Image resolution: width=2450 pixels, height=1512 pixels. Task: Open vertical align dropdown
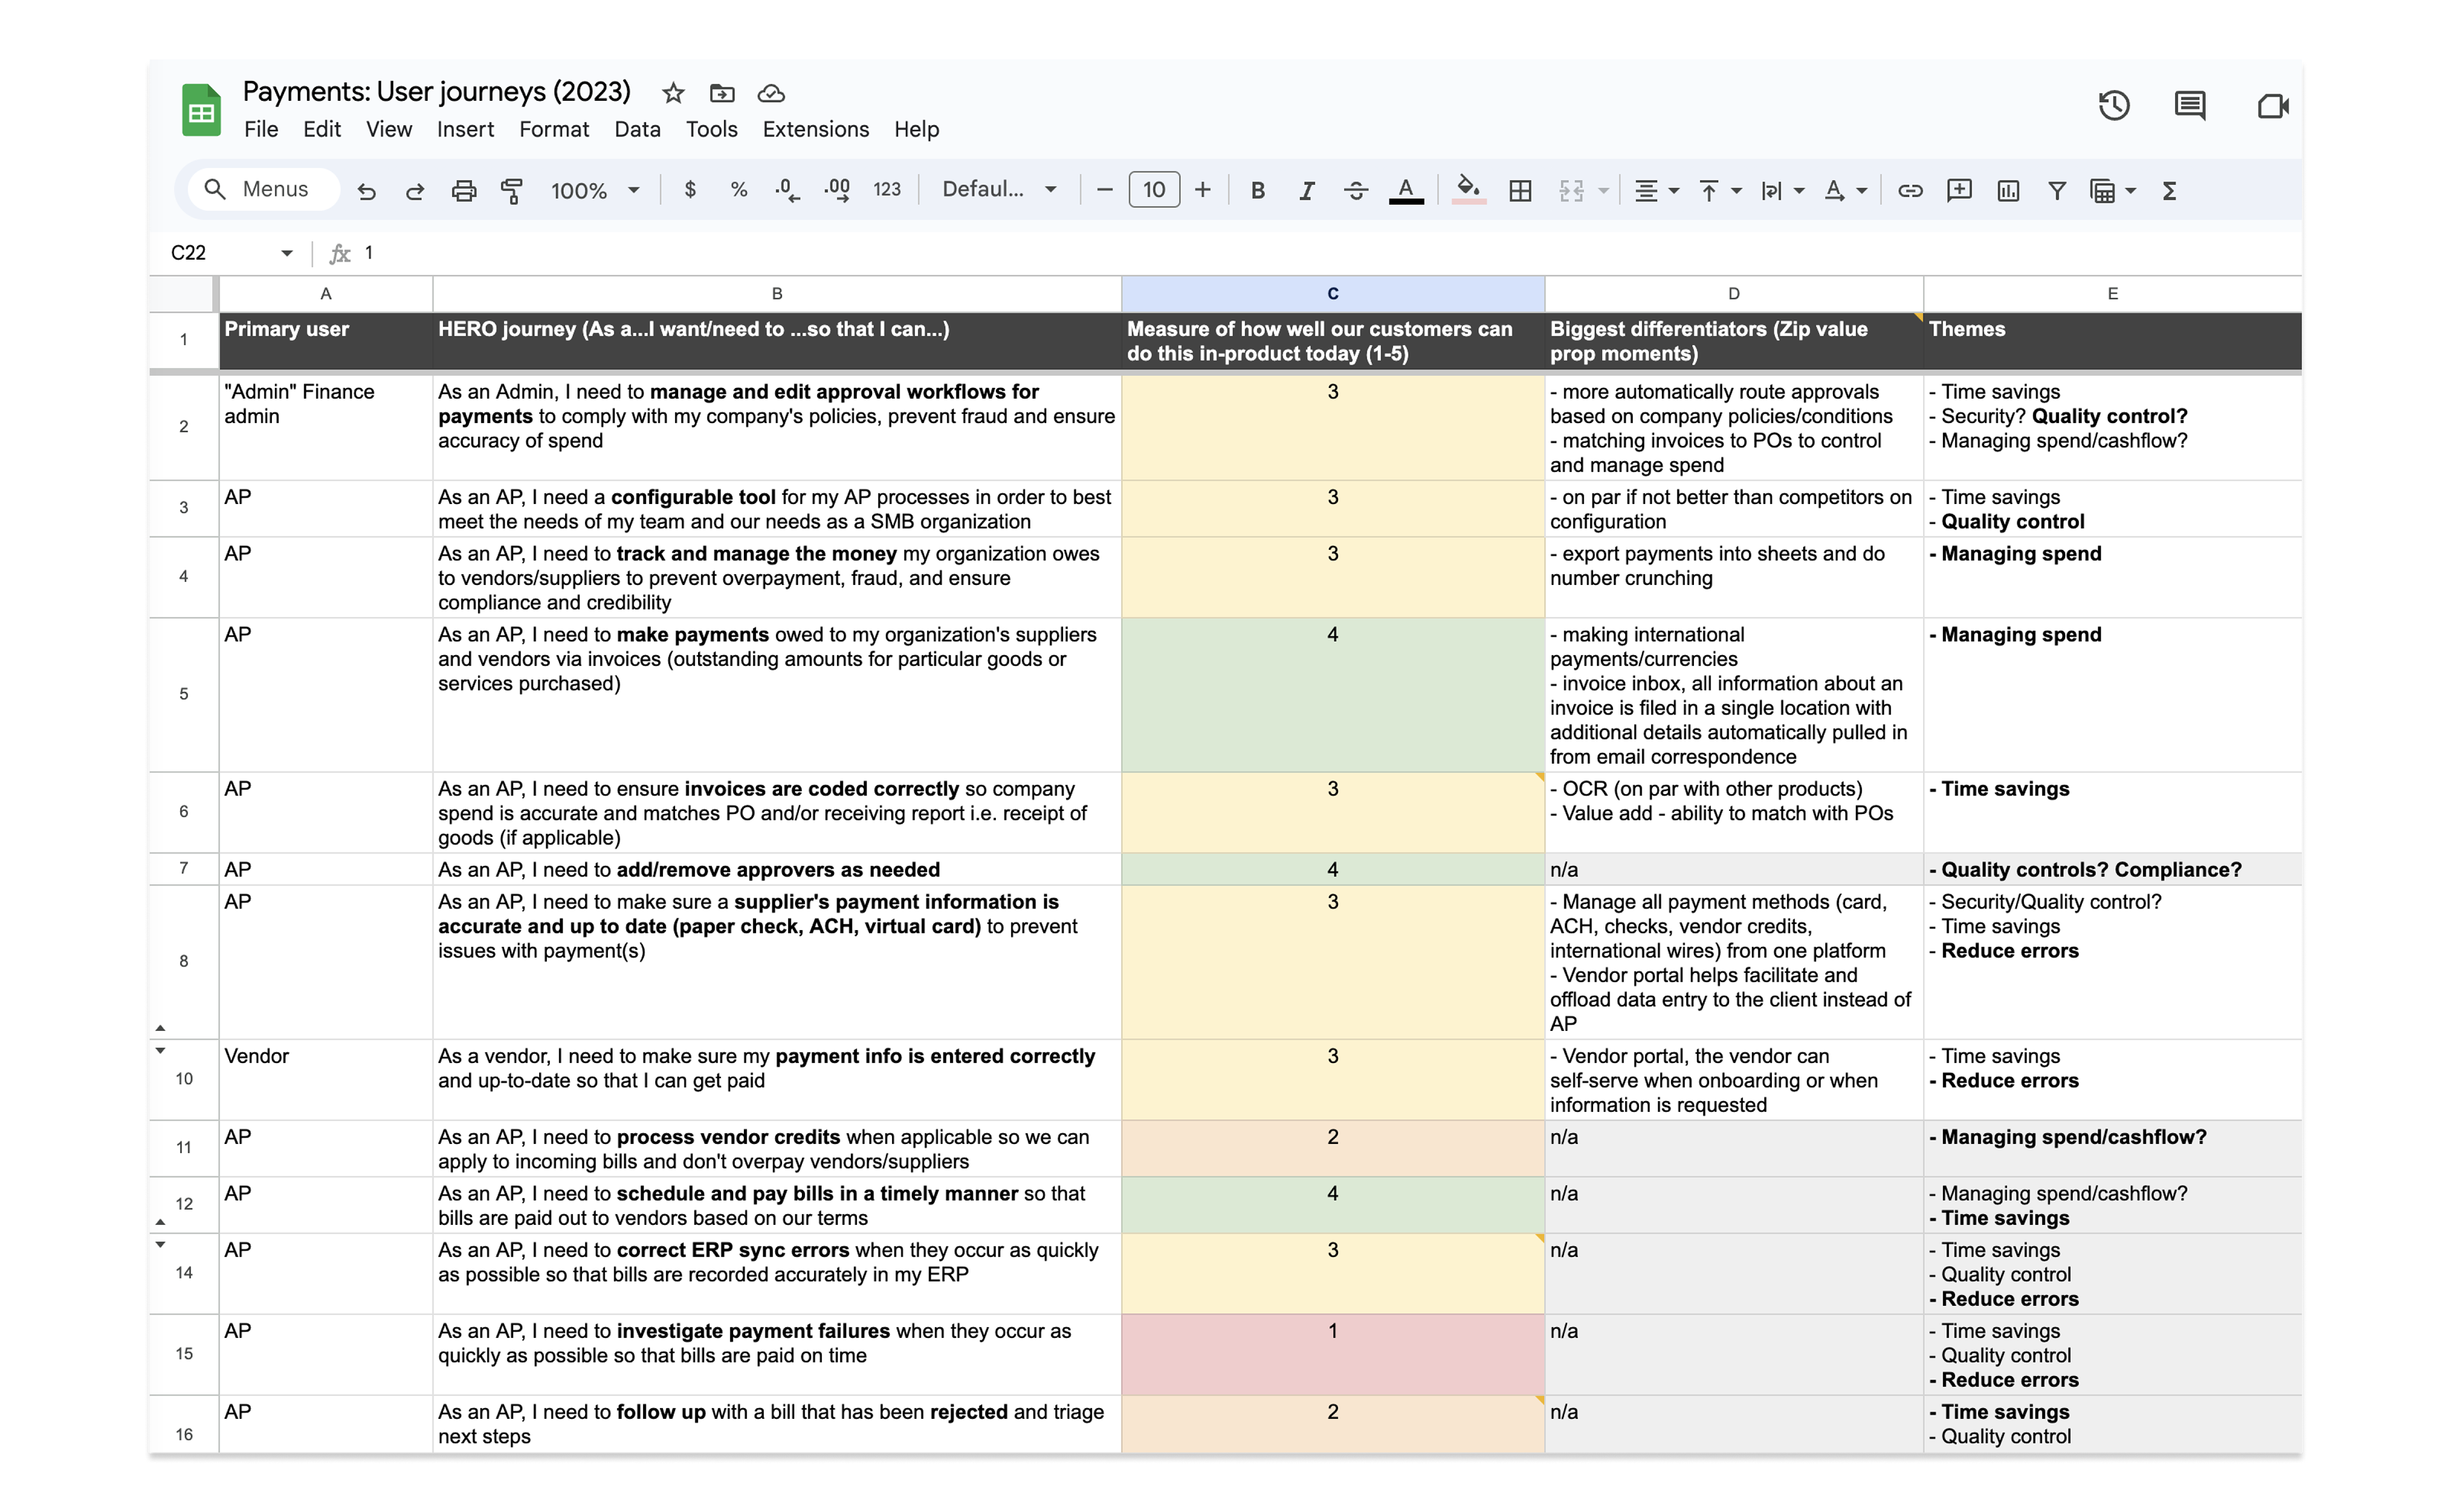(x=1720, y=190)
